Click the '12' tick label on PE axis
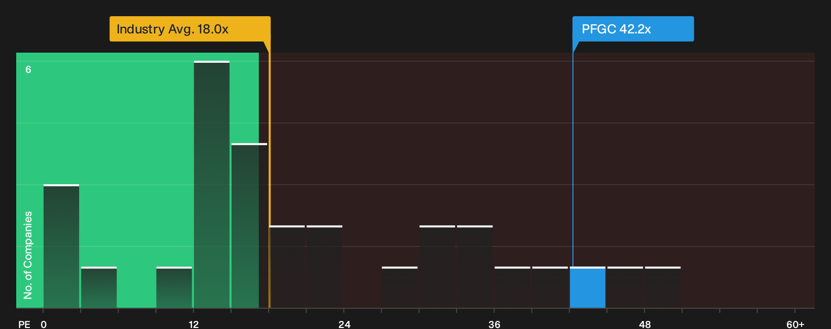Screen dimensions: 831x329 click(194, 324)
